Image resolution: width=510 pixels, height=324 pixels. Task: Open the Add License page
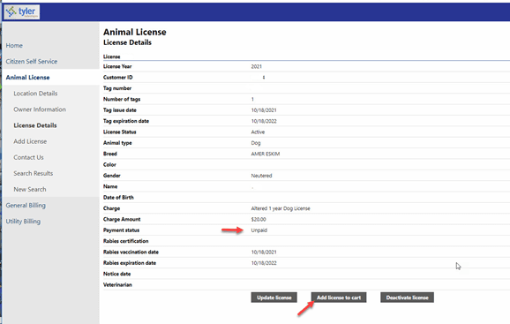(x=30, y=141)
